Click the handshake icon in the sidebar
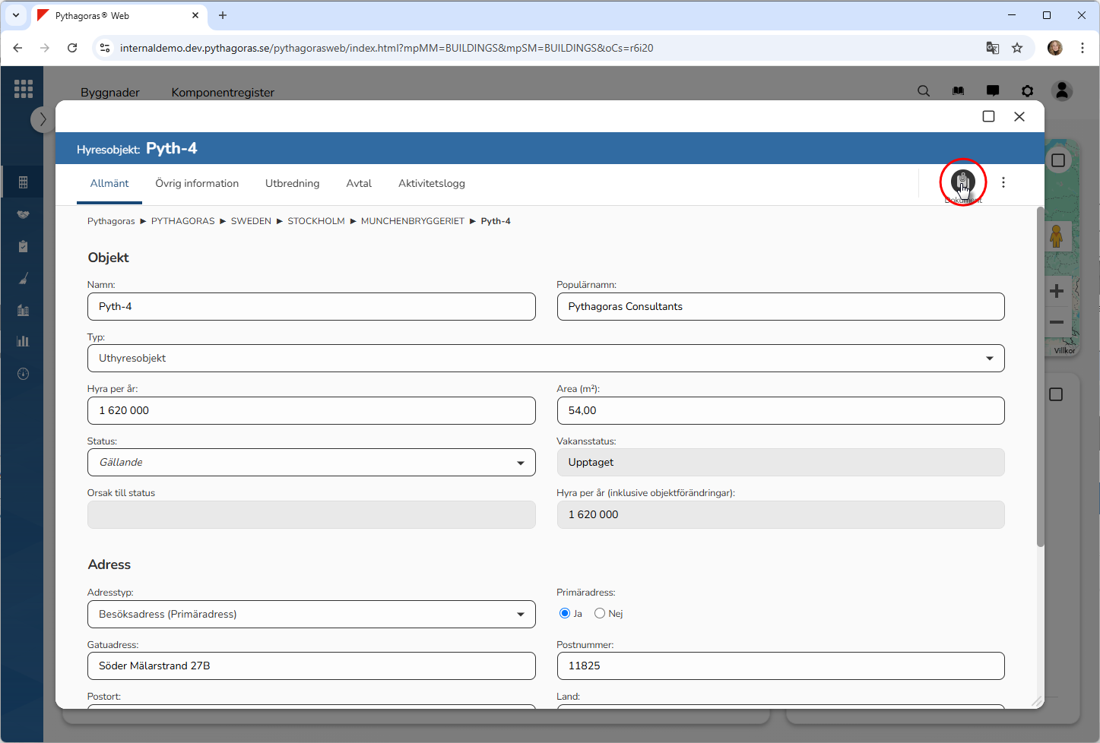The image size is (1100, 743). coord(23,214)
